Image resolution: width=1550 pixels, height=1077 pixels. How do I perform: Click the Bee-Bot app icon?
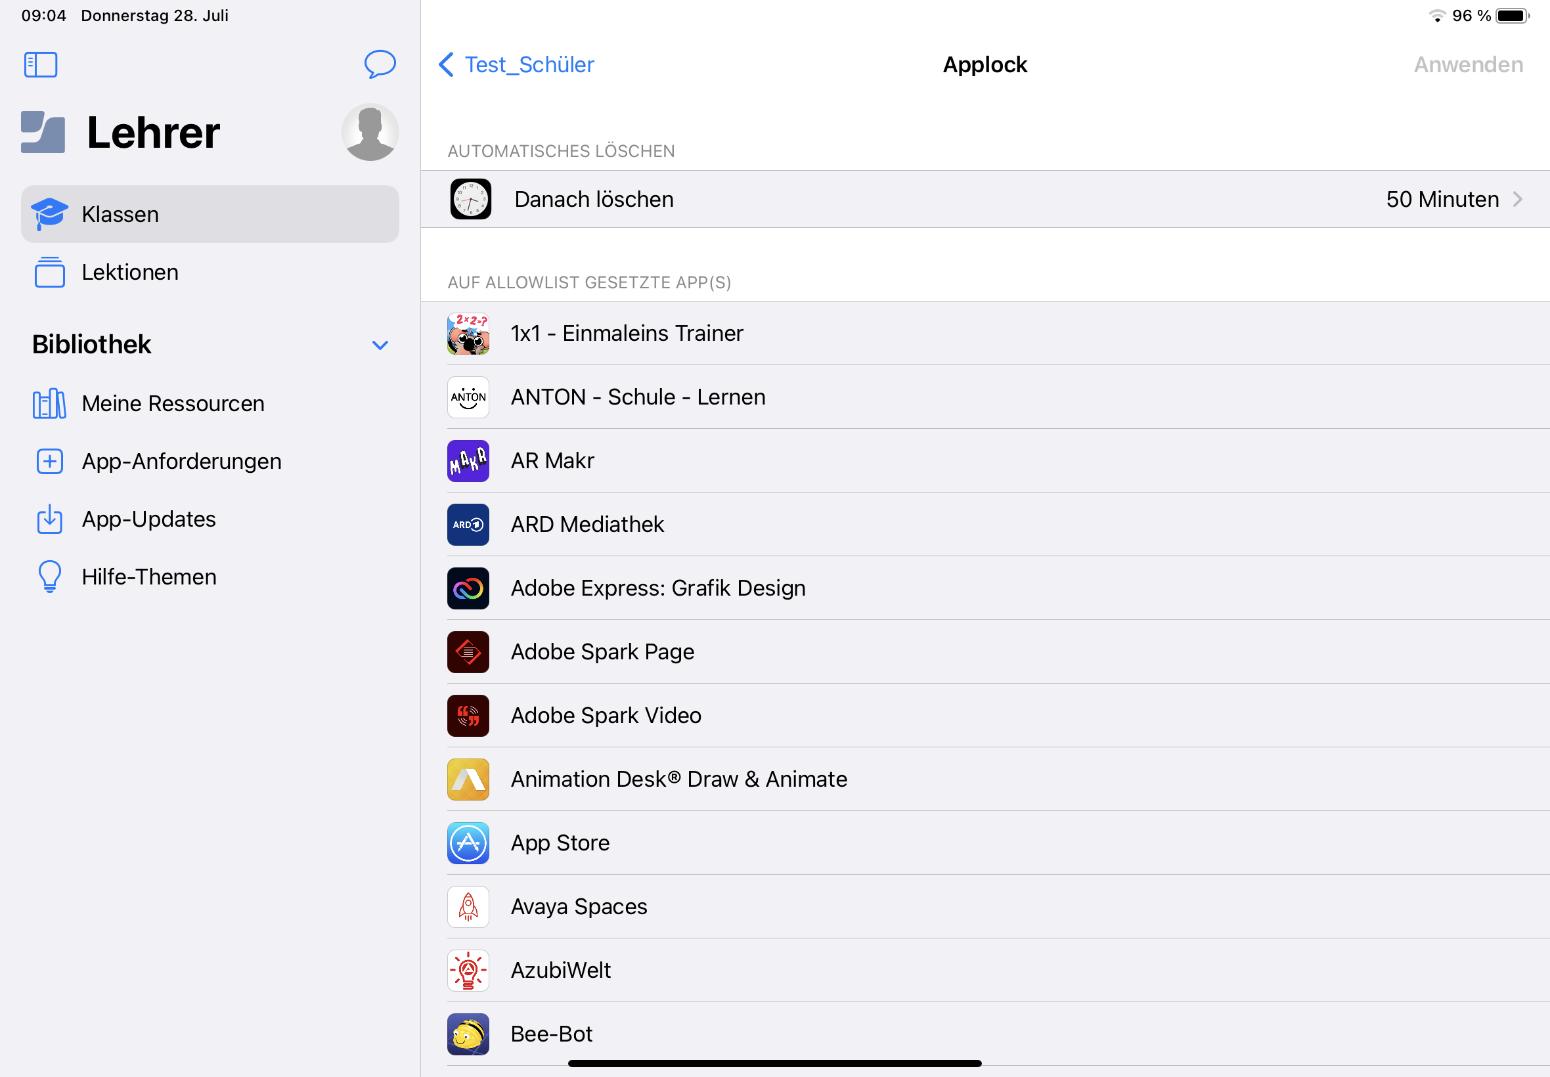[468, 1034]
